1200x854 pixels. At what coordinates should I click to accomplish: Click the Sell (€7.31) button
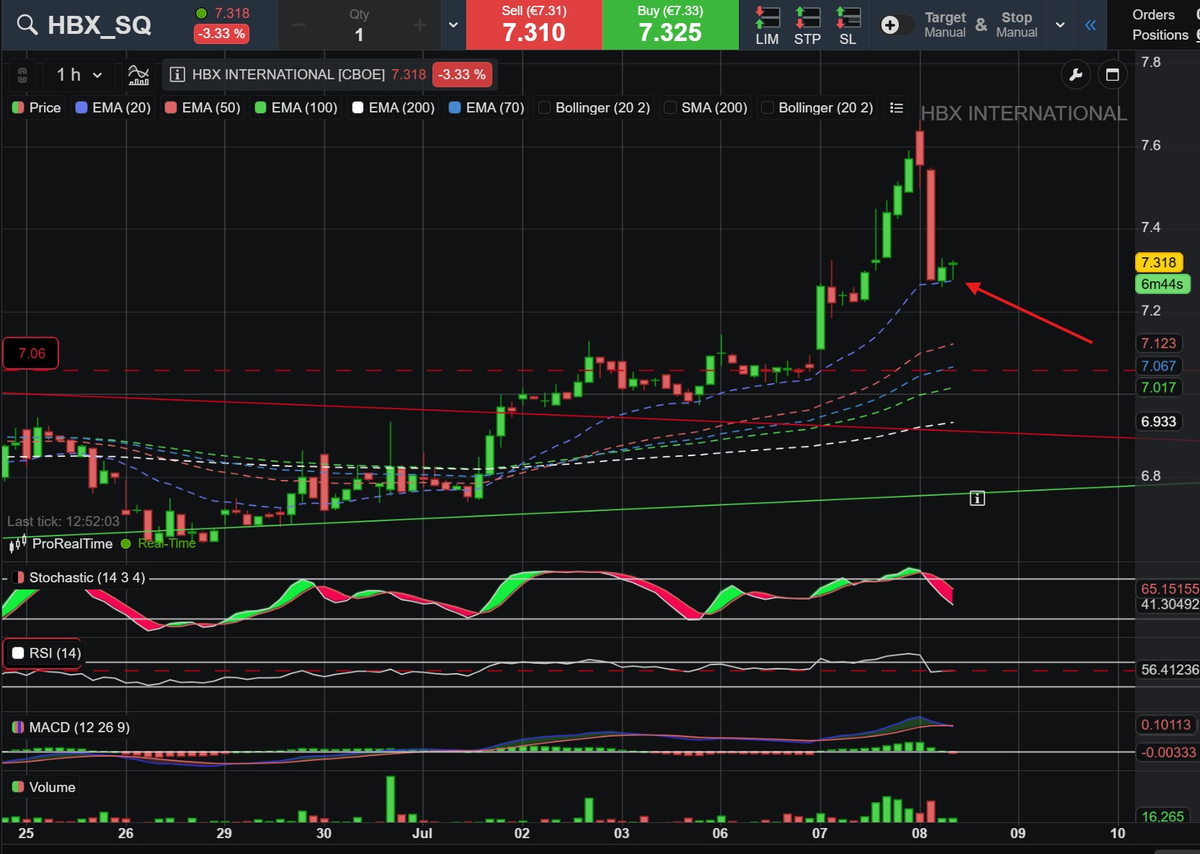tap(534, 25)
